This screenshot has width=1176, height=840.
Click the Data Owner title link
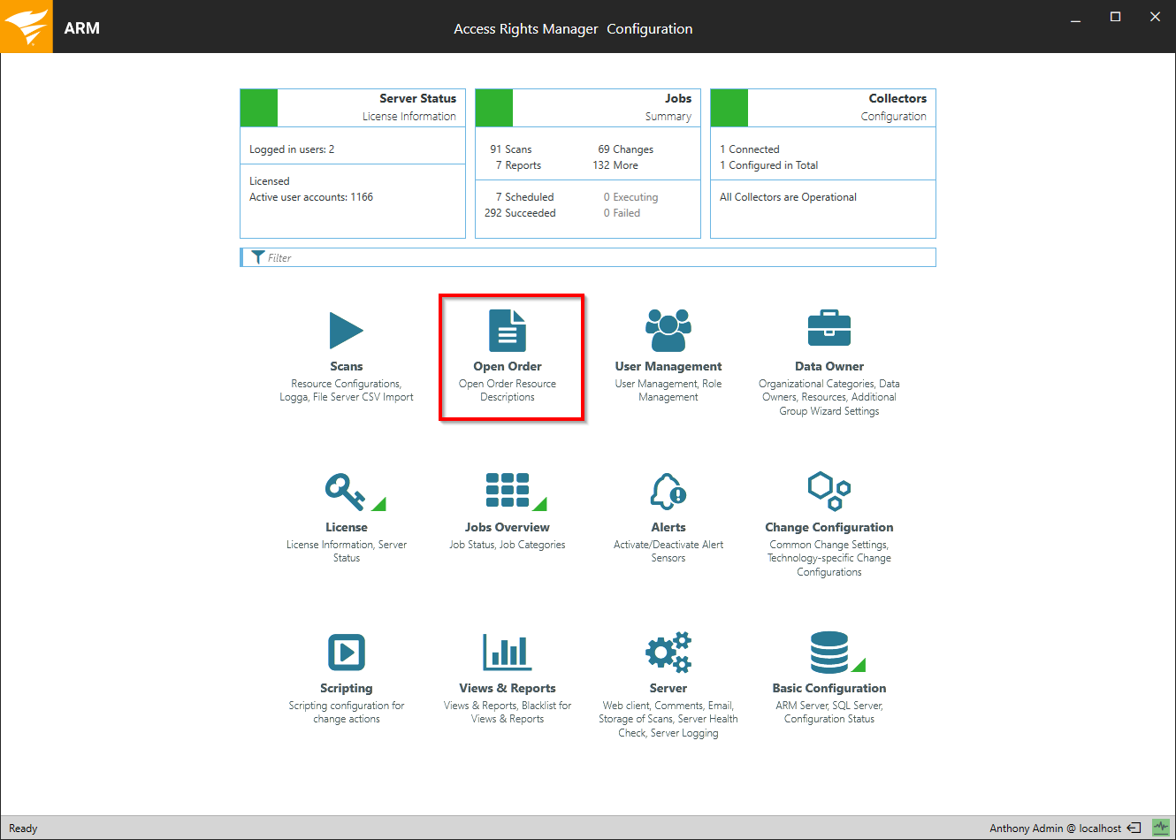[829, 366]
